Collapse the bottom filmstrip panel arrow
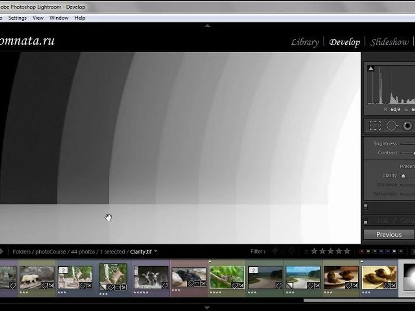The height and width of the screenshot is (311, 415). click(207, 308)
